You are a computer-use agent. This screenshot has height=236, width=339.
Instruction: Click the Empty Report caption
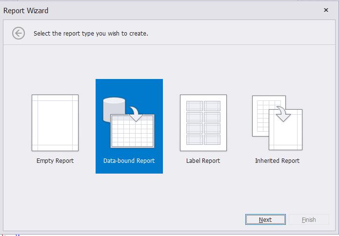pyautogui.click(x=55, y=161)
